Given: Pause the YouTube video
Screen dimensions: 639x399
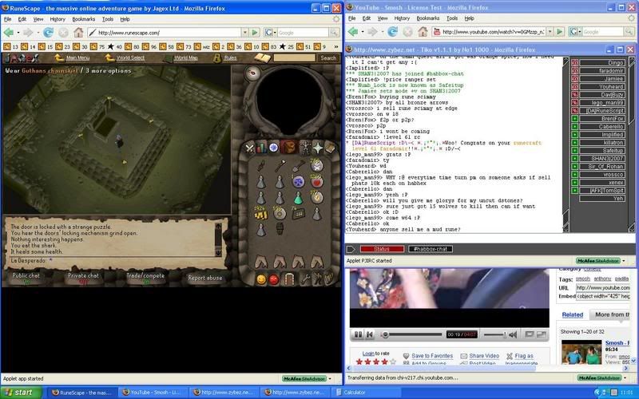Looking at the screenshot, I should click(x=358, y=334).
